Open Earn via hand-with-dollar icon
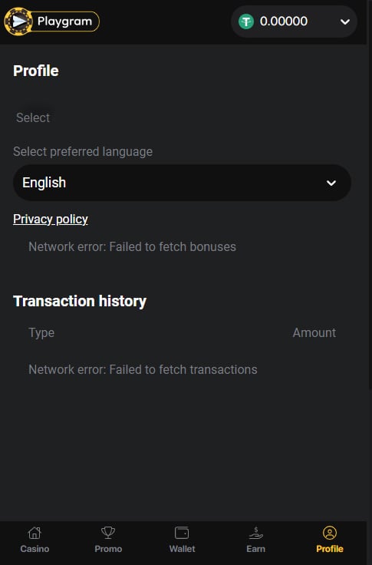The width and height of the screenshot is (372, 565). 255,533
